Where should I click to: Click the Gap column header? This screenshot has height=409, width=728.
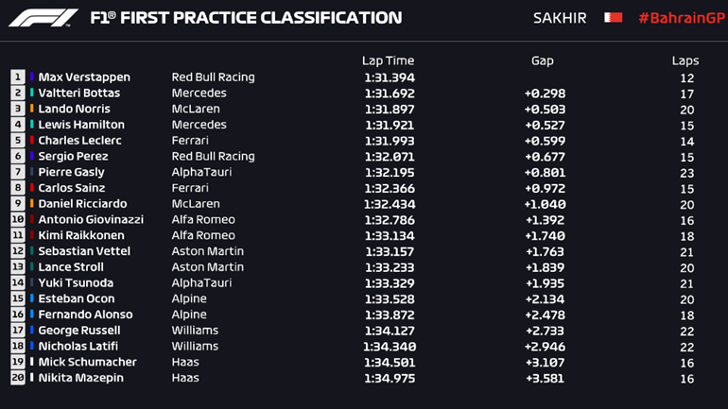(x=542, y=60)
